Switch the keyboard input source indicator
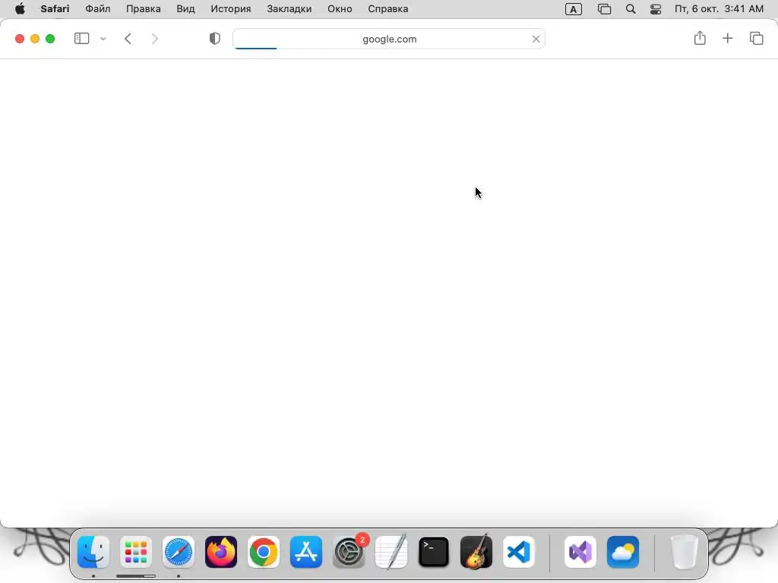The width and height of the screenshot is (778, 583). (574, 9)
